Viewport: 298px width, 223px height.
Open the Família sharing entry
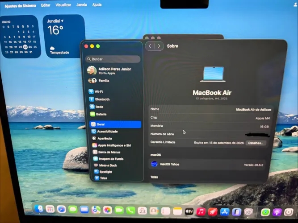(x=99, y=81)
